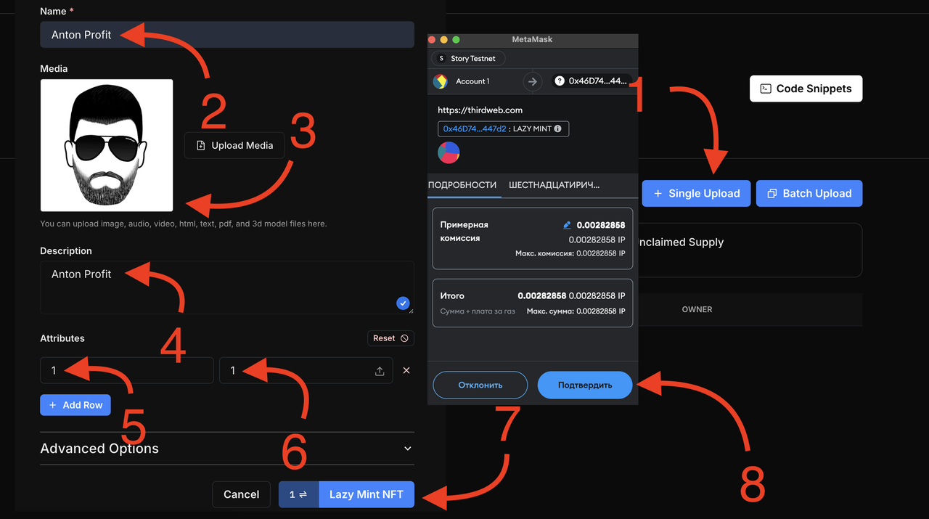Viewport: 929px width, 519px height.
Task: Click the 0x46D74...44 recipient address pill
Action: point(590,81)
